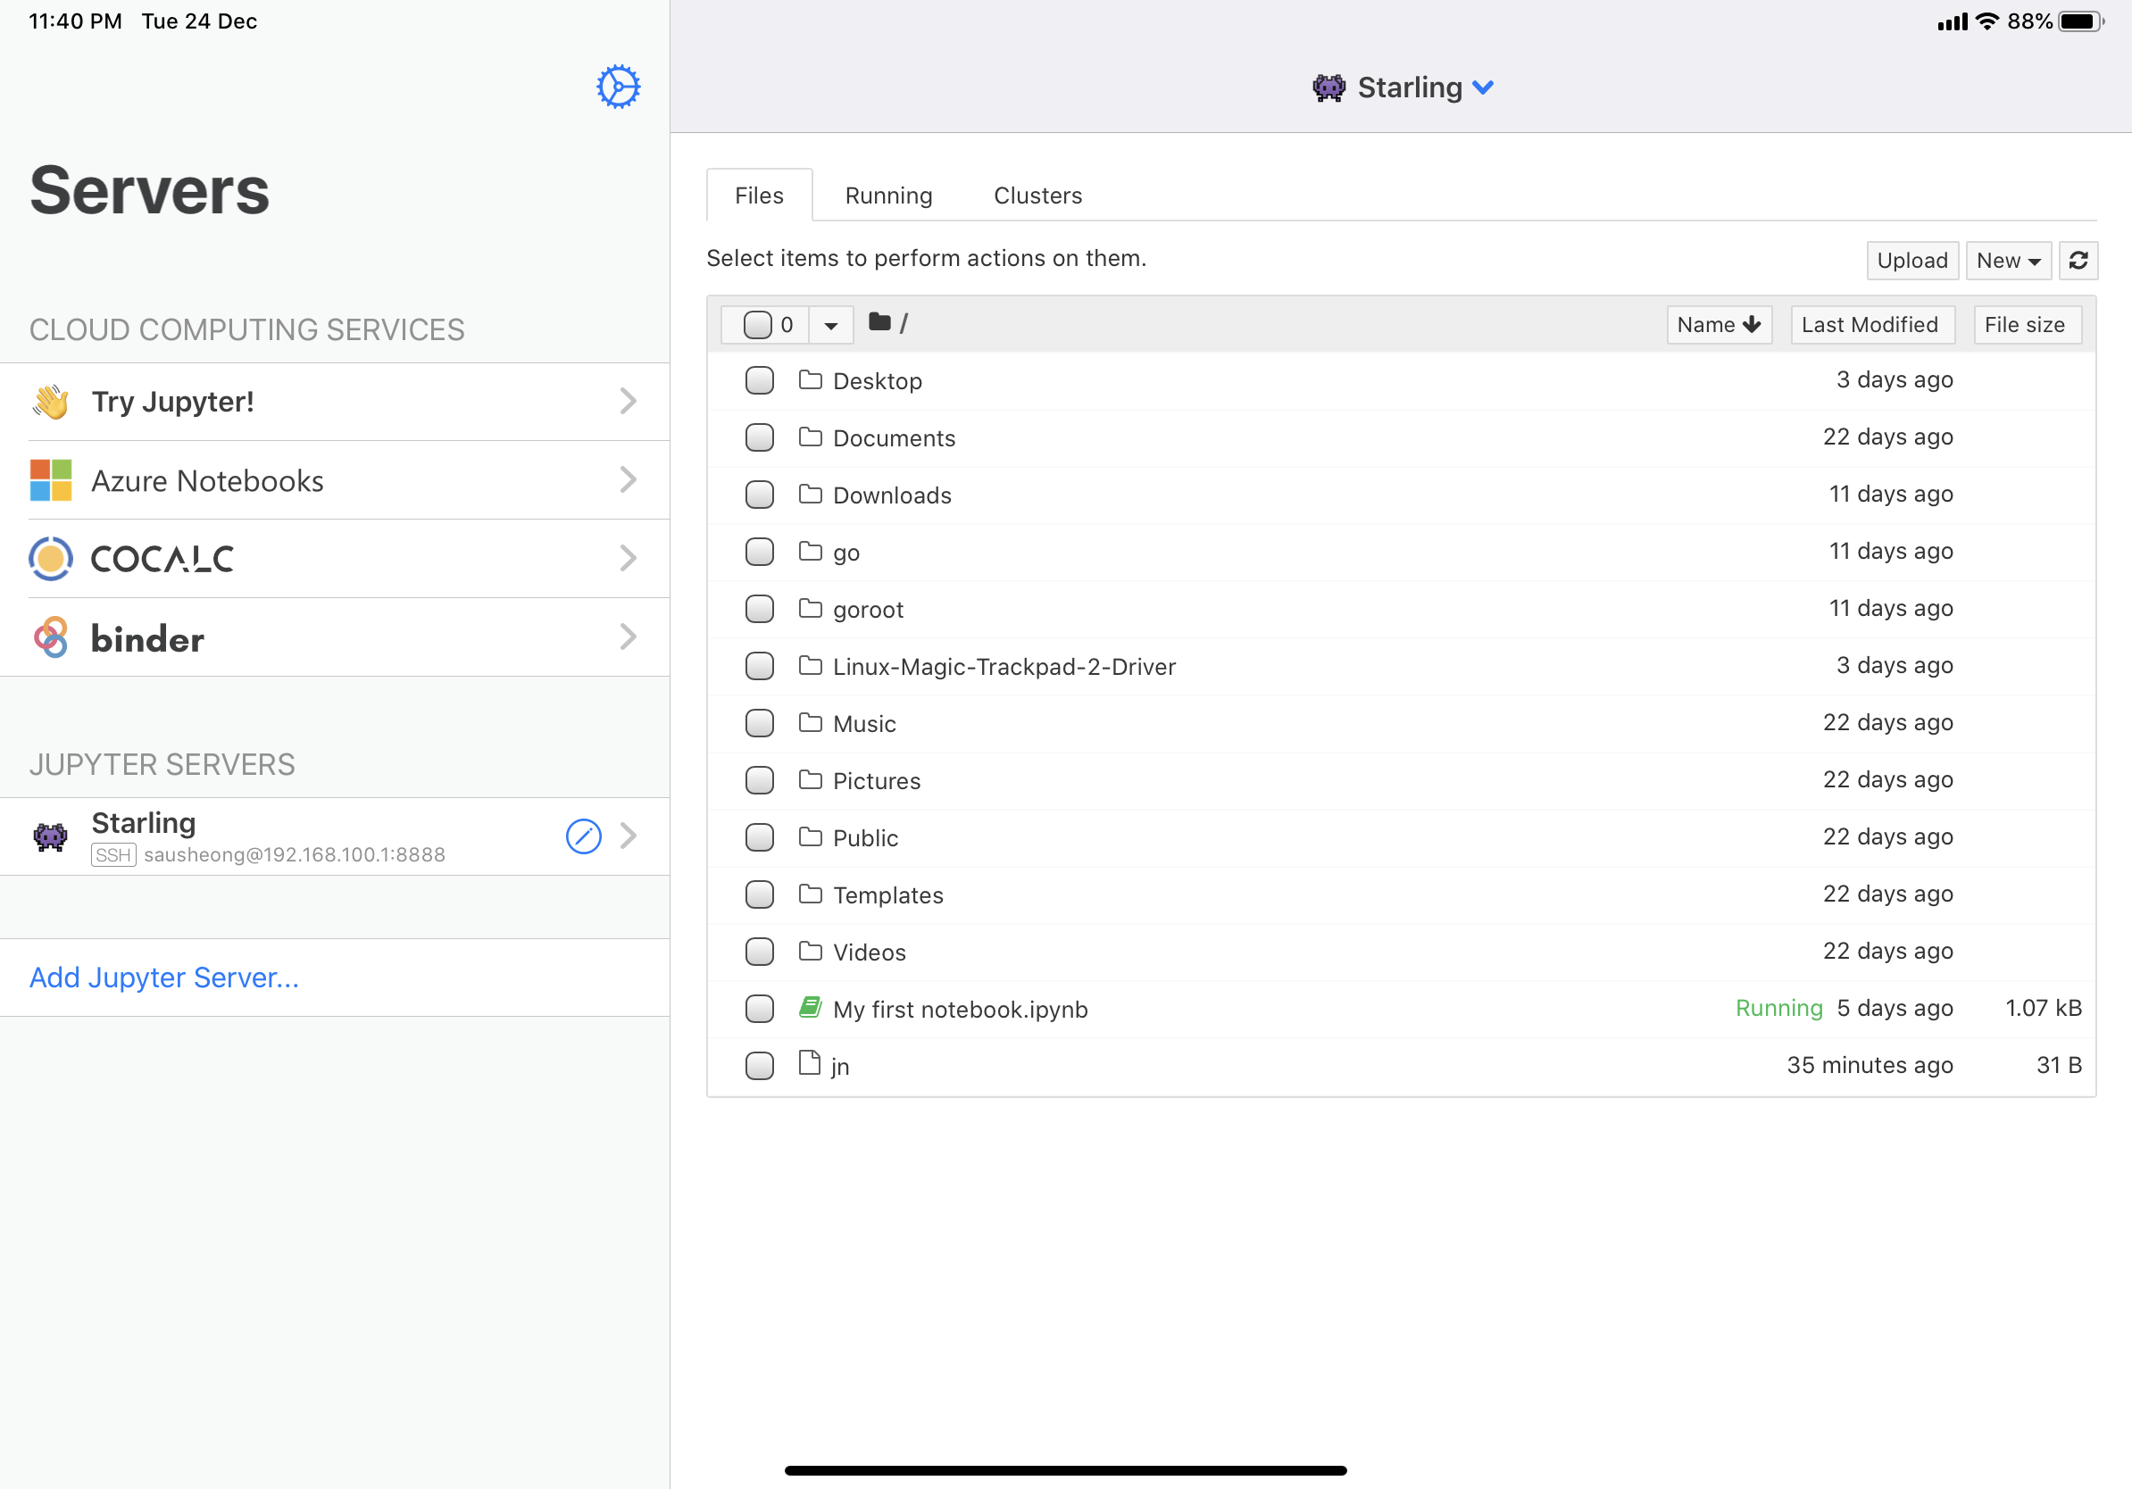
Task: Click the Pictures folder icon
Action: [810, 780]
